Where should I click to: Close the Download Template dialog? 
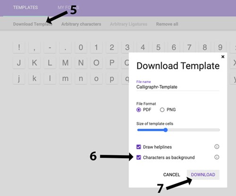(x=223, y=57)
